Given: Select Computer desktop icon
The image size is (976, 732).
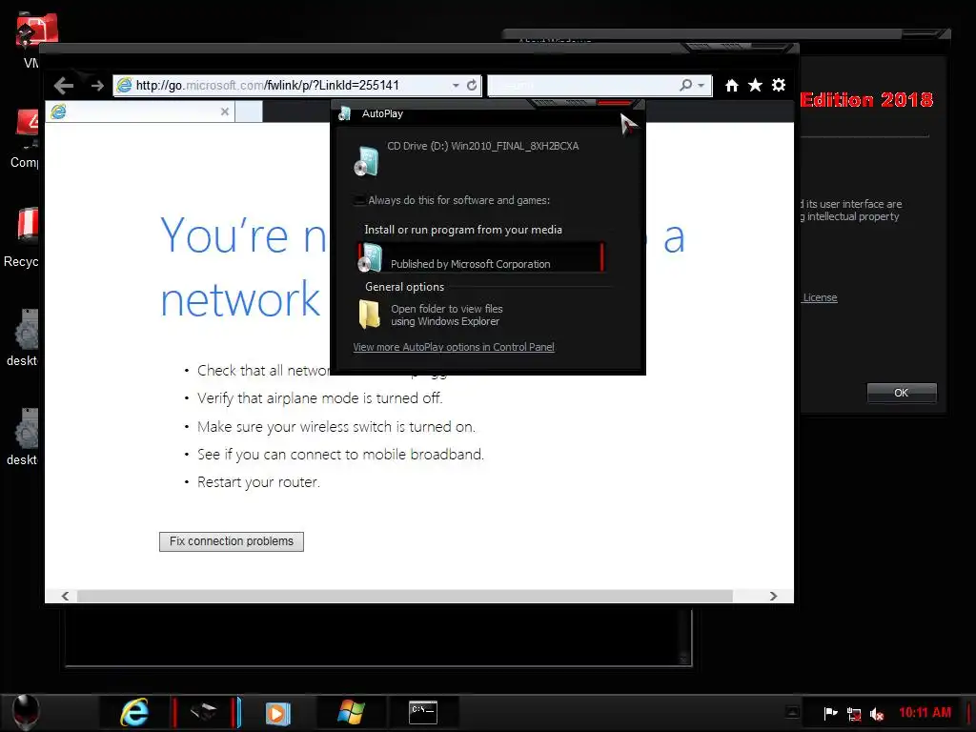Looking at the screenshot, I should click(x=25, y=139).
